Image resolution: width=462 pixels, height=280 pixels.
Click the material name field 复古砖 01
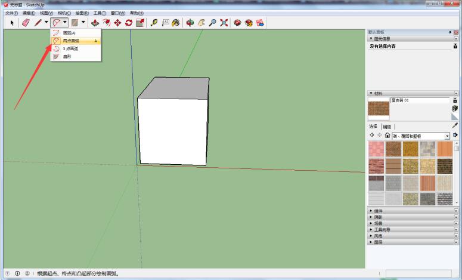(420, 100)
